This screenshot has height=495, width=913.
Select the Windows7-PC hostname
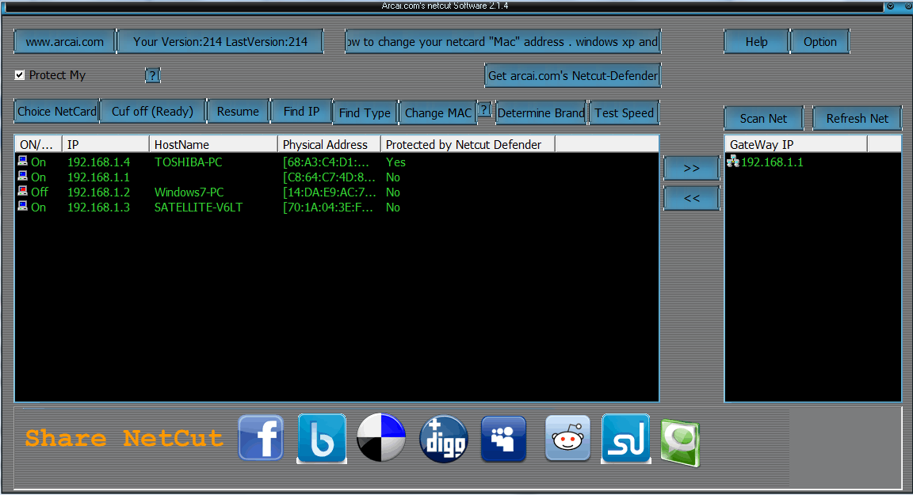pos(189,192)
